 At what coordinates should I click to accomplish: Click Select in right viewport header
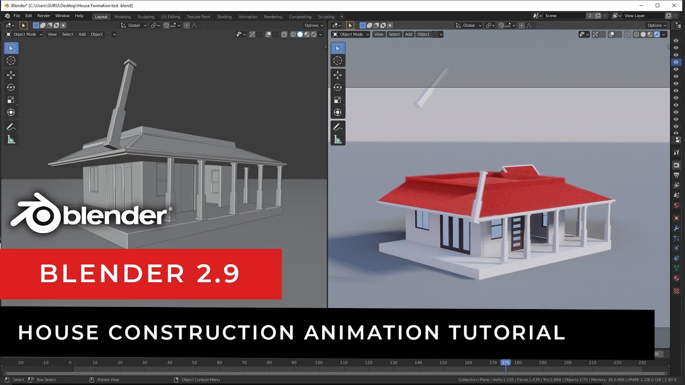(x=394, y=34)
